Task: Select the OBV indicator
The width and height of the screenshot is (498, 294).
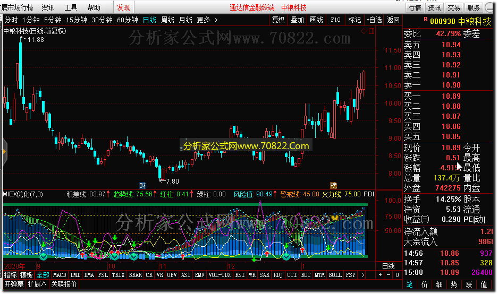Action: 172,275
